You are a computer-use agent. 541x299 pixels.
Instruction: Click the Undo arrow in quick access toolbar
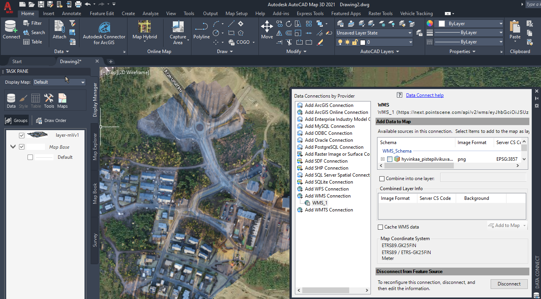[x=88, y=4]
